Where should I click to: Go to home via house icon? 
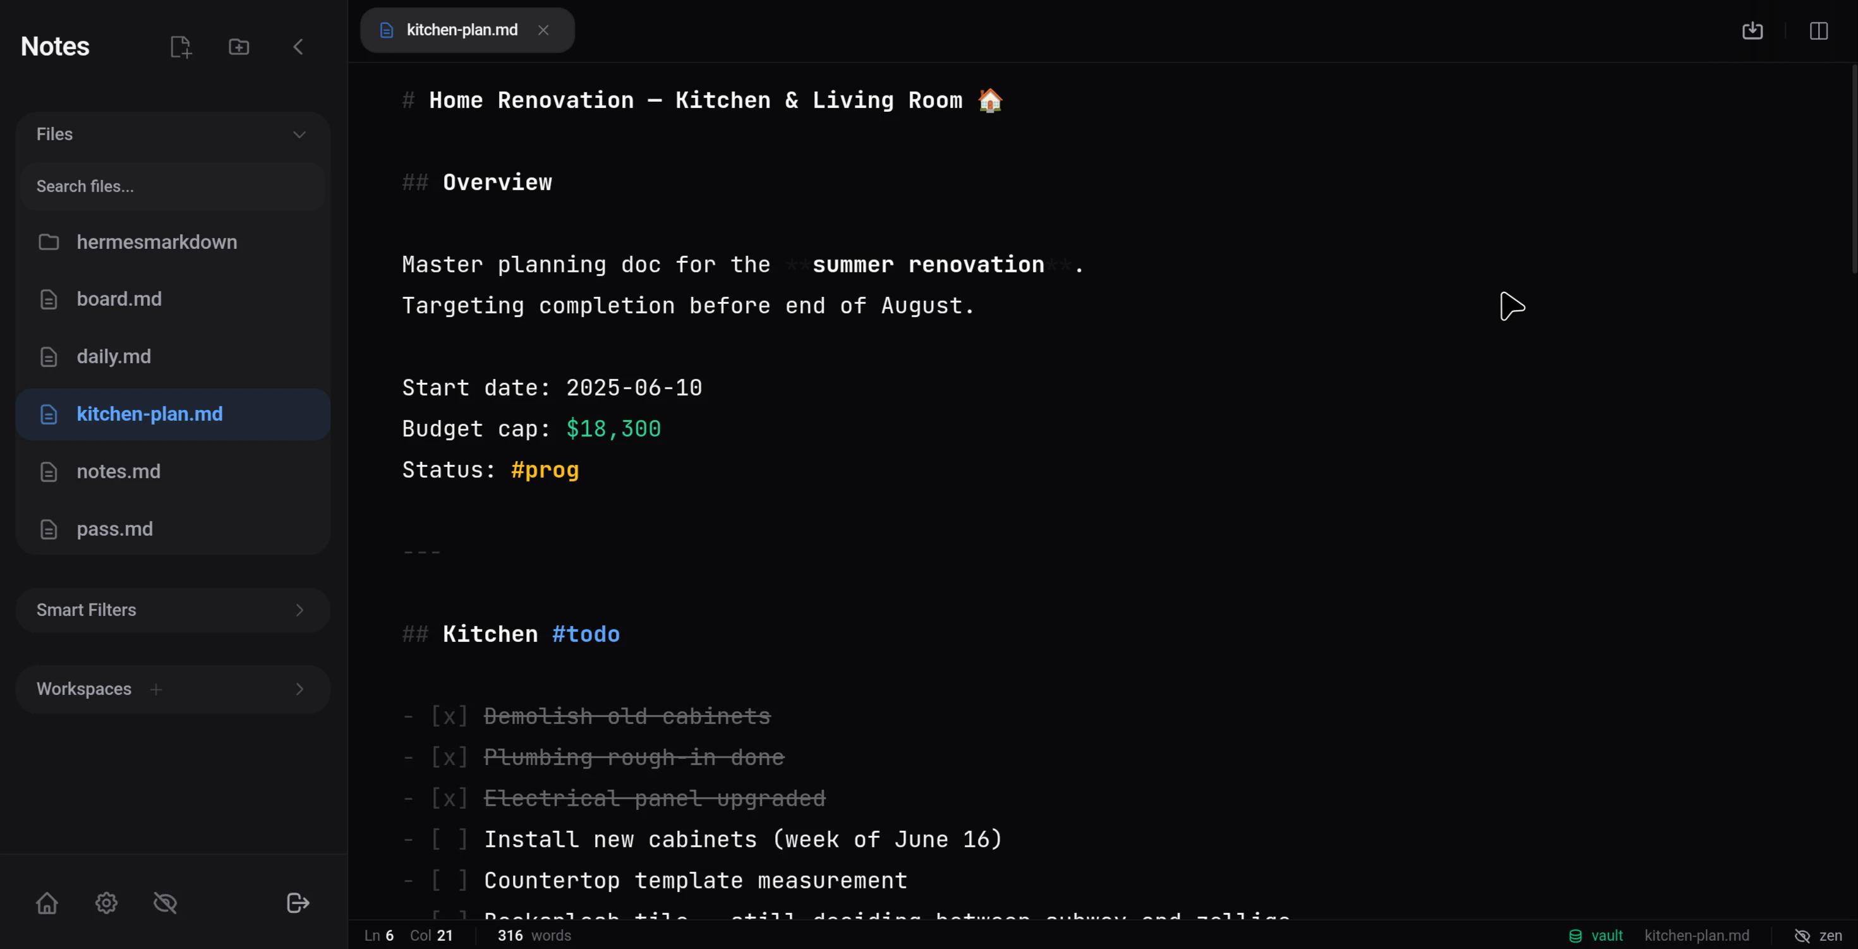tap(47, 903)
